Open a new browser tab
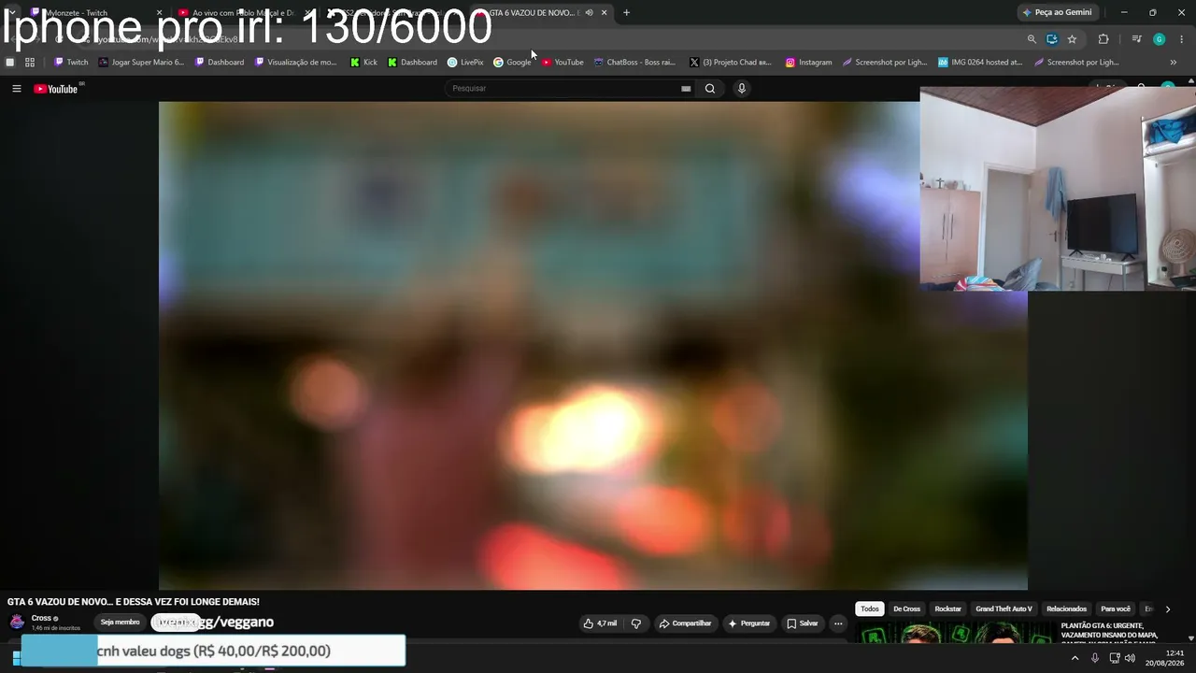This screenshot has width=1196, height=673. [626, 13]
